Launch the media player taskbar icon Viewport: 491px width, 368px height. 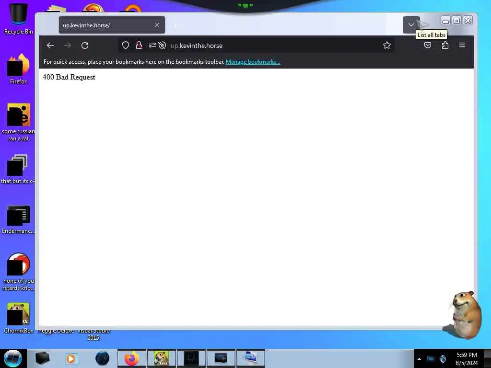(71, 358)
